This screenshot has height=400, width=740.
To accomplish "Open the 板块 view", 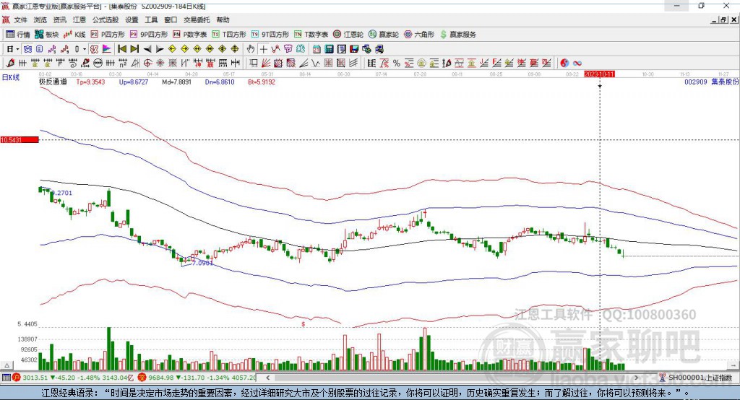I will tap(47, 35).
